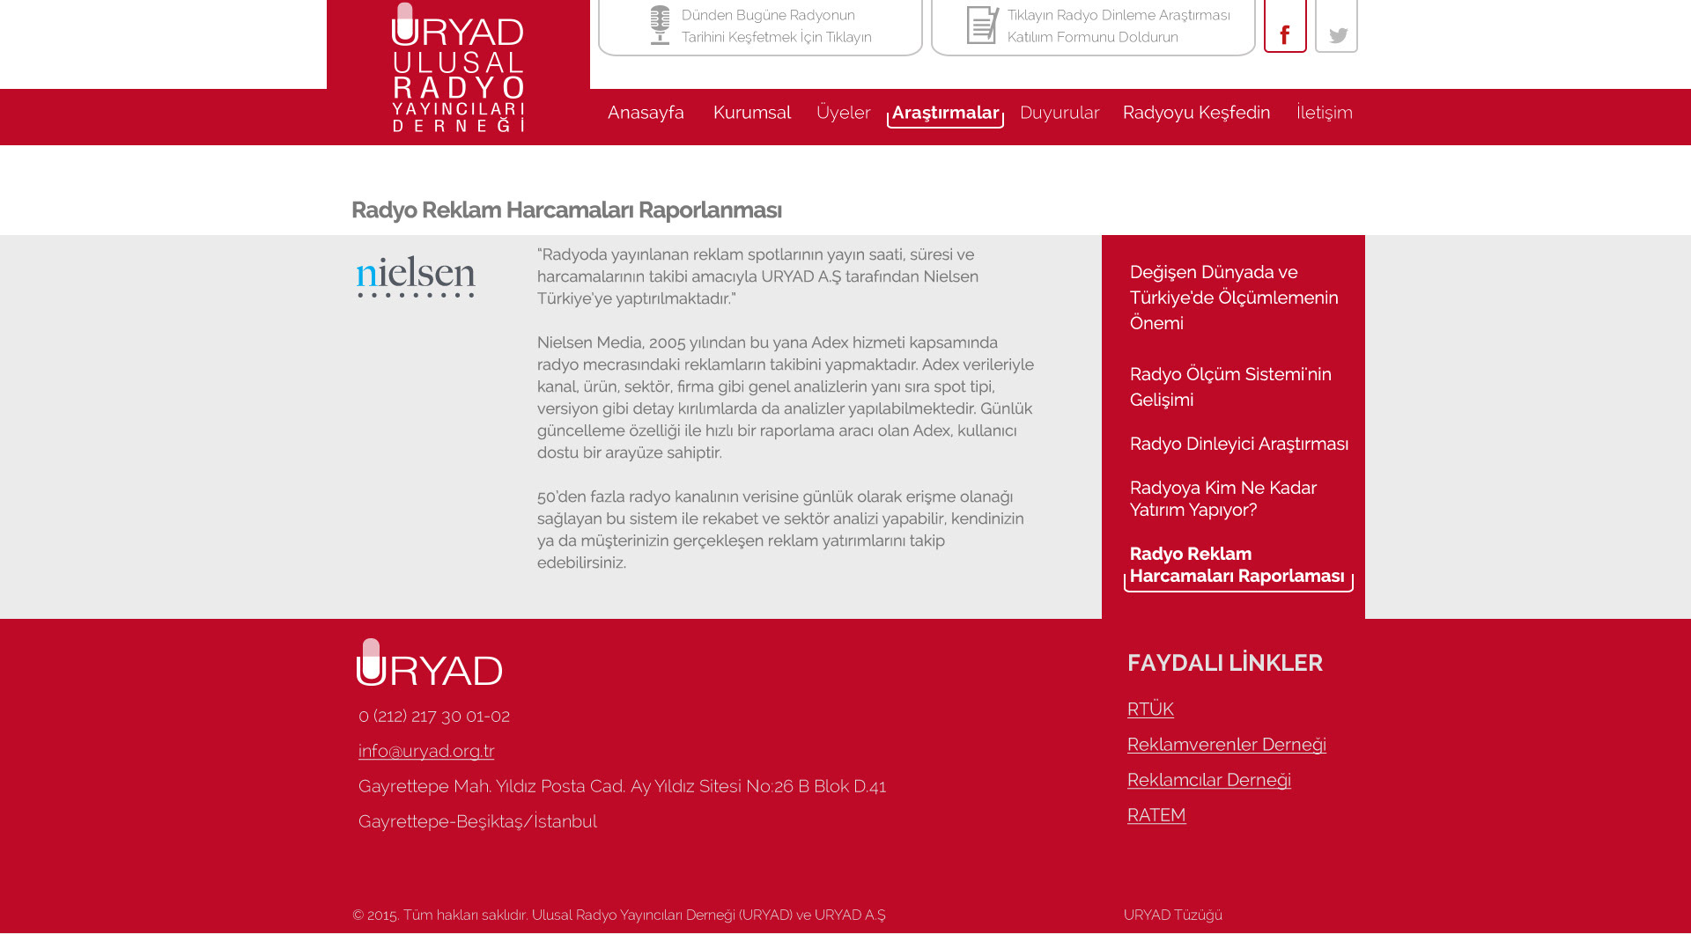Click the 'Gayrettepe Mah. Yıldız Posta Cad.' address line
Screen dimensions: 1691x934
[x=622, y=786]
